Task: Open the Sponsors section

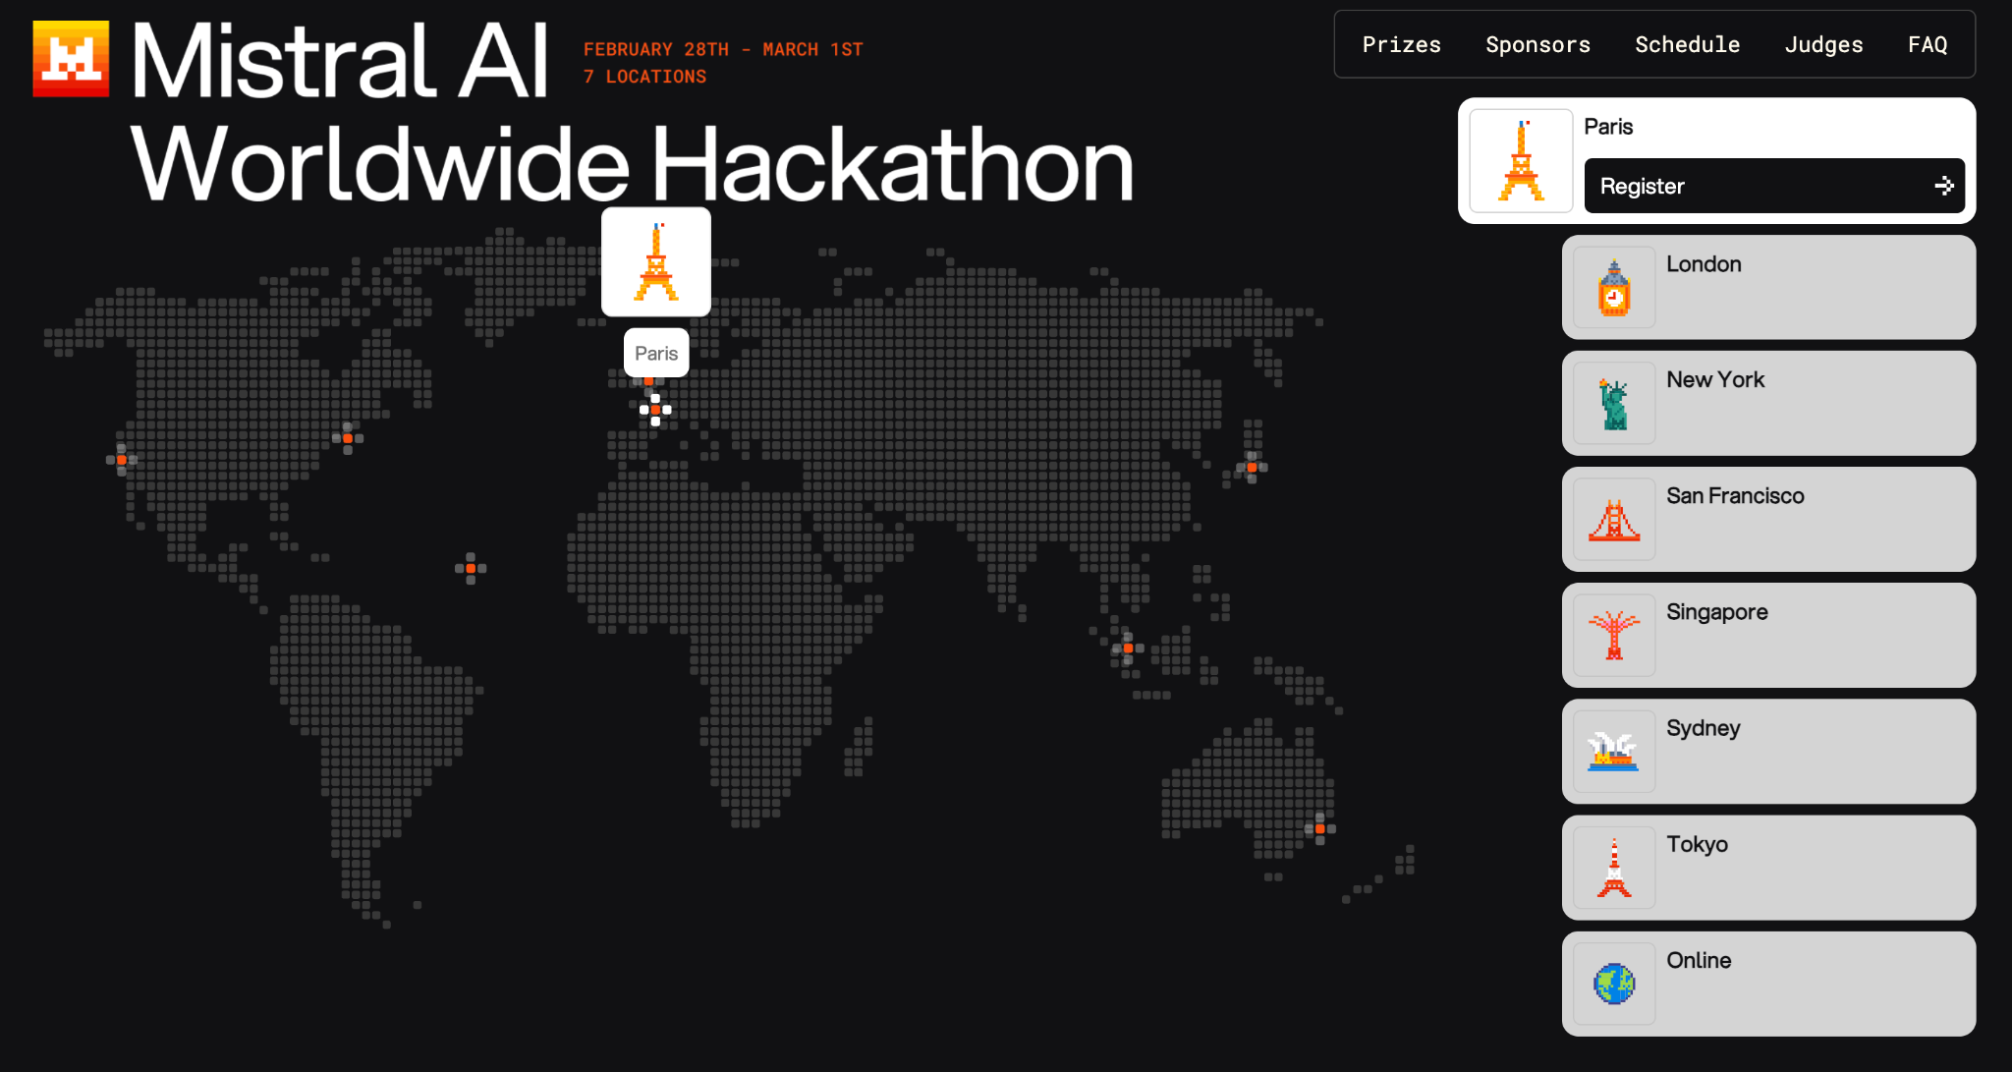Action: pos(1537,44)
